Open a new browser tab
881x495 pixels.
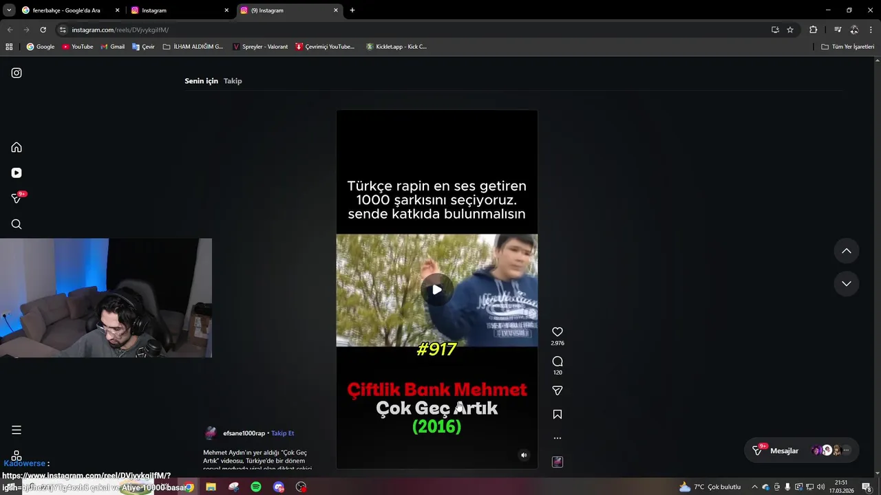352,10
